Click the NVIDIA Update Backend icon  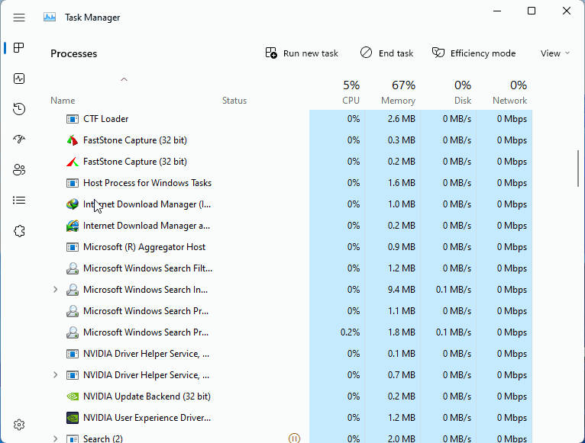73,396
